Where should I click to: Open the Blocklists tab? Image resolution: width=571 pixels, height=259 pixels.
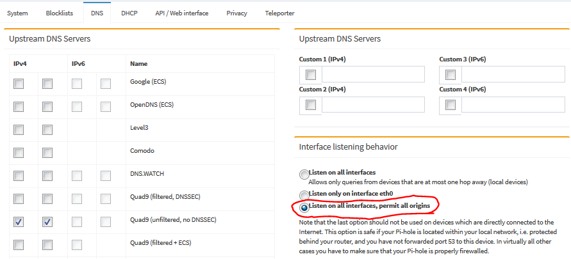coord(60,13)
